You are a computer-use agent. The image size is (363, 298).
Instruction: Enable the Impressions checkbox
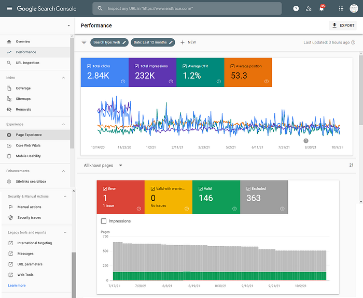tap(104, 221)
